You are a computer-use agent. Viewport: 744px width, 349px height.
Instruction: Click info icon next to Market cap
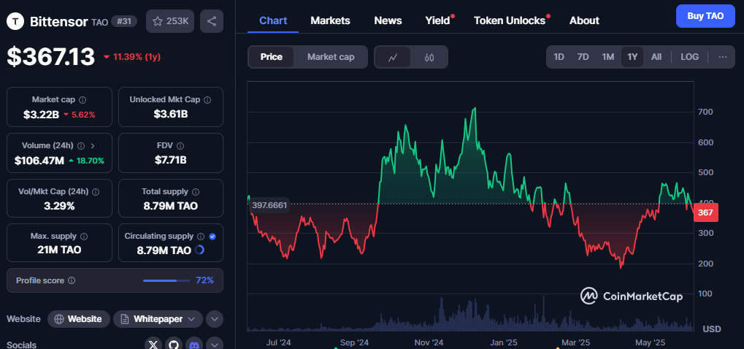click(x=82, y=100)
